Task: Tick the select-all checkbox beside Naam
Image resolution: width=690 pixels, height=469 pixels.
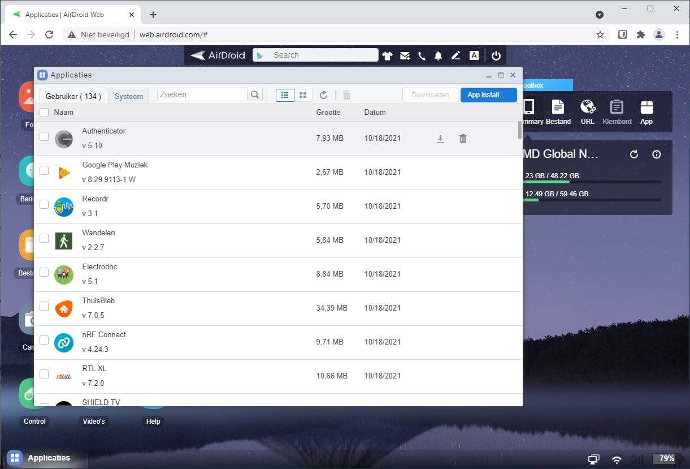Action: point(44,113)
